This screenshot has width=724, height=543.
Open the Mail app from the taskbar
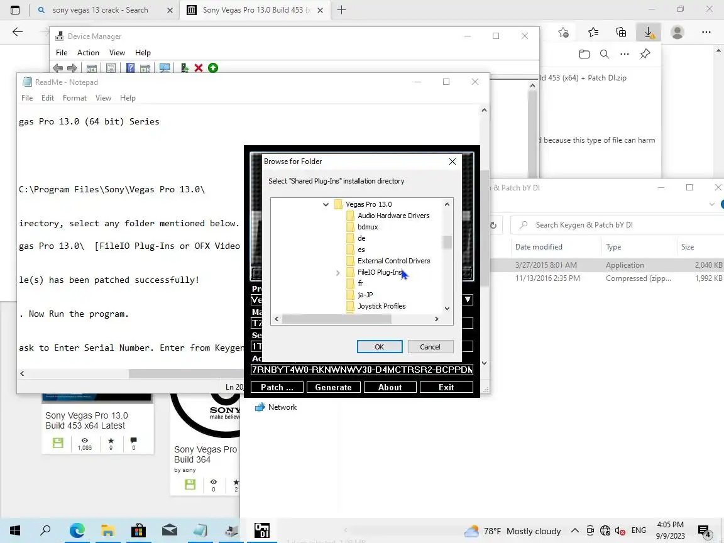[170, 530]
